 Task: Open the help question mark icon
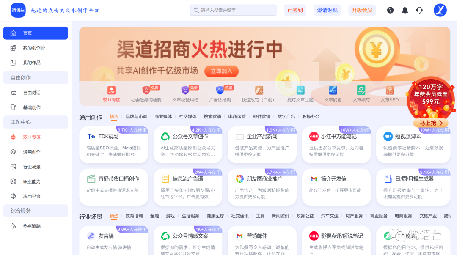coord(390,10)
